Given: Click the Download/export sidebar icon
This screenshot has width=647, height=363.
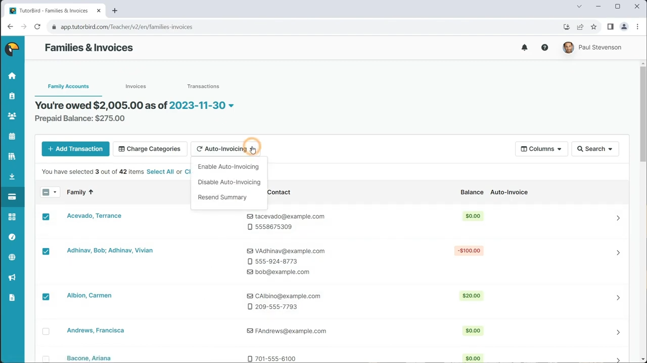Looking at the screenshot, I should (x=12, y=176).
